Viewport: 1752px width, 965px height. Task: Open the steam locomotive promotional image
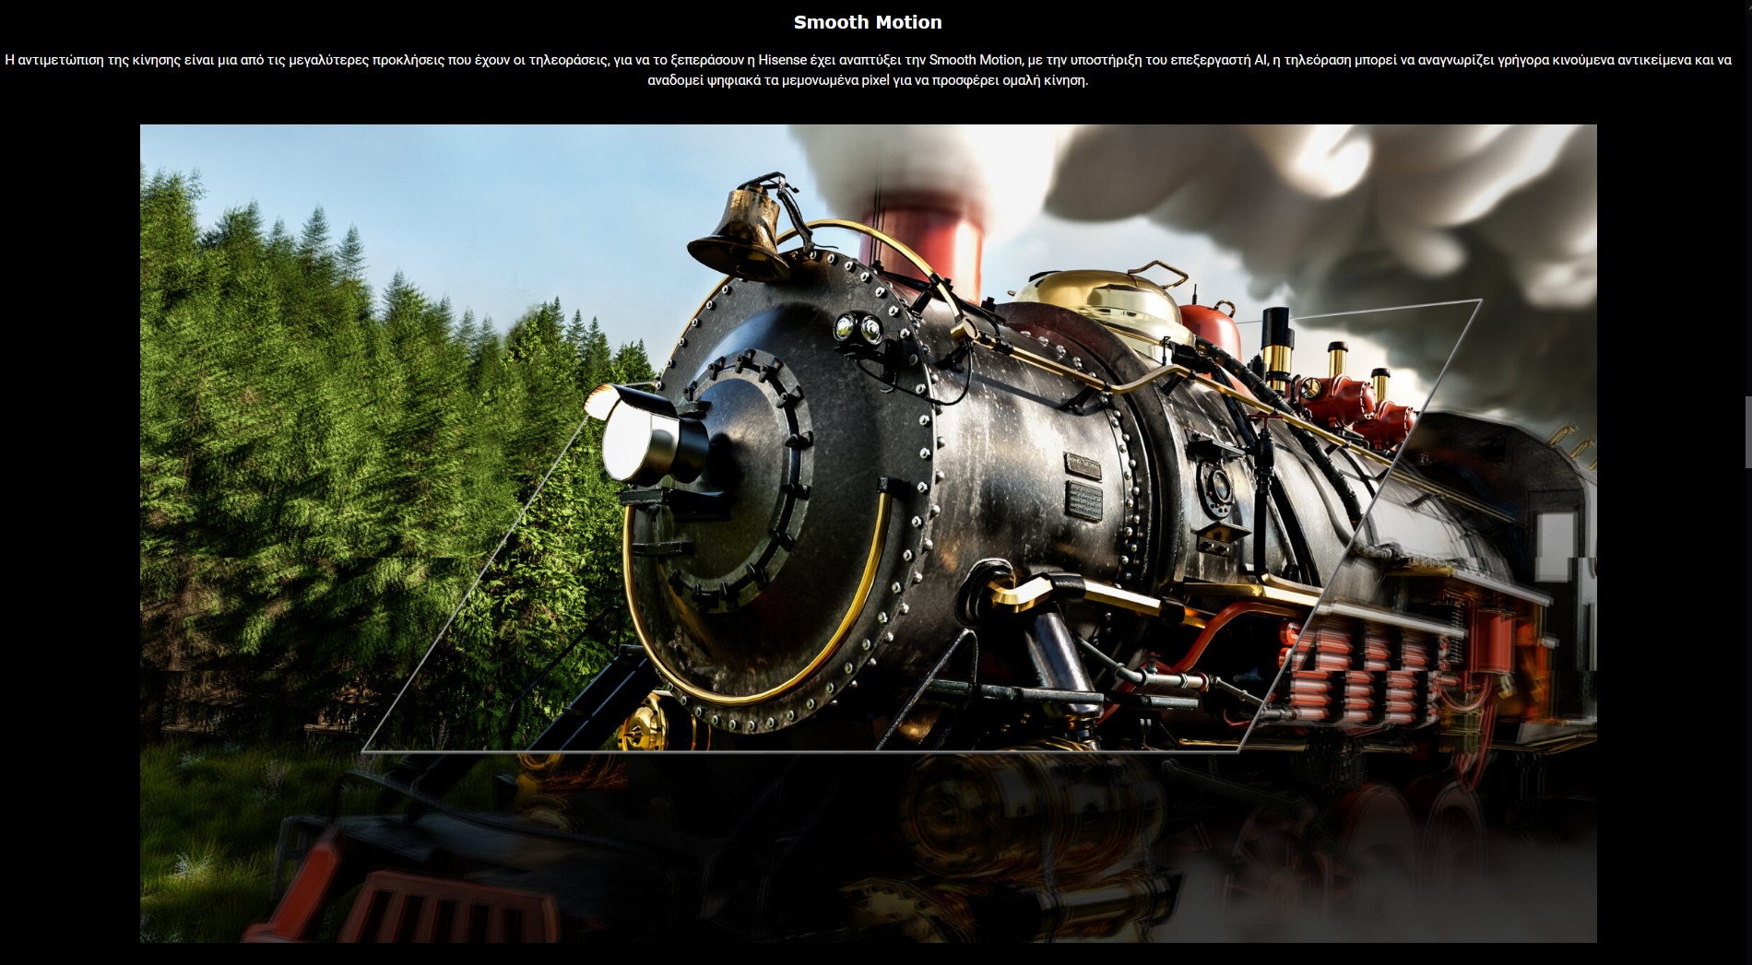click(868, 533)
